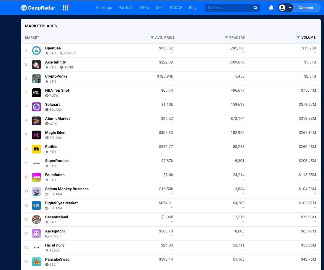The height and width of the screenshot is (270, 324).
Task: Click the TEZOS chain icon under Hic et nunc
Action: [x=47, y=250]
